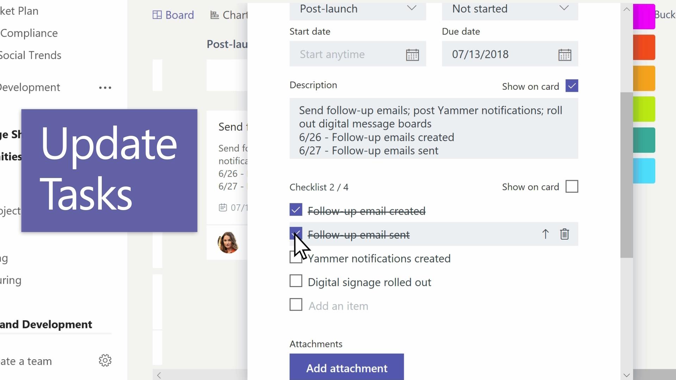Open the start date calendar picker
Viewport: 676px width, 380px height.
point(412,54)
